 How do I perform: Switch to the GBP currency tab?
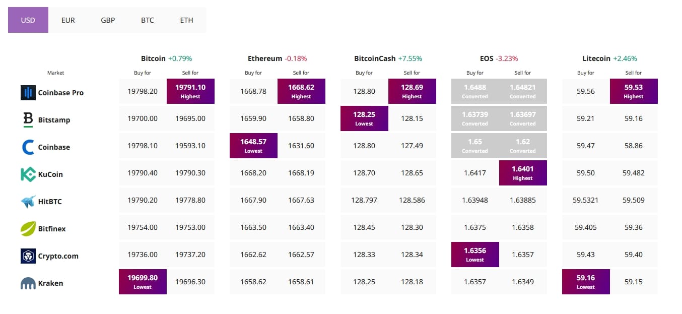point(108,20)
